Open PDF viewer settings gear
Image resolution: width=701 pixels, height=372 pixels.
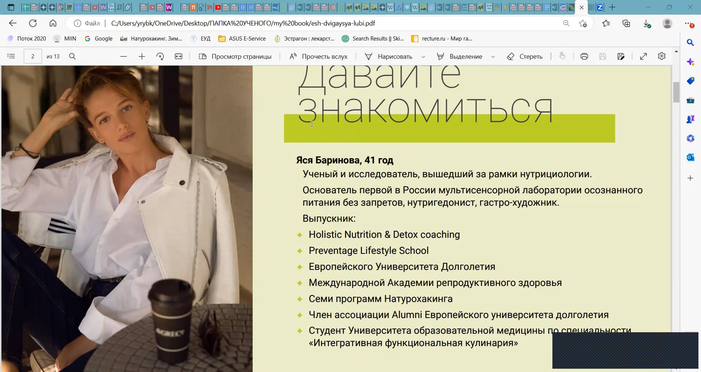pyautogui.click(x=662, y=56)
